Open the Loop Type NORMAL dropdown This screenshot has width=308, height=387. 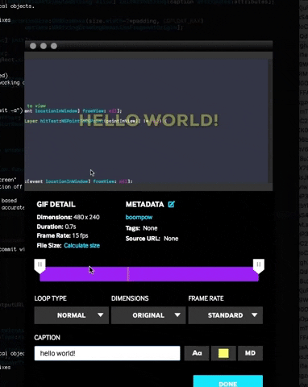(x=72, y=315)
